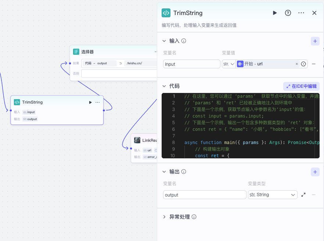Click the TrimString canvas node icon
Image resolution: width=324 pixels, height=241 pixels.
click(x=17, y=102)
